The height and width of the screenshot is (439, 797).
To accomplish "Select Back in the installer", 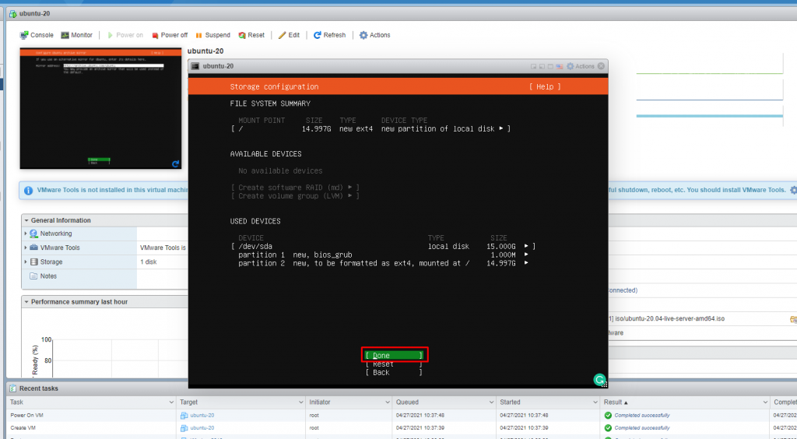I will [x=394, y=373].
